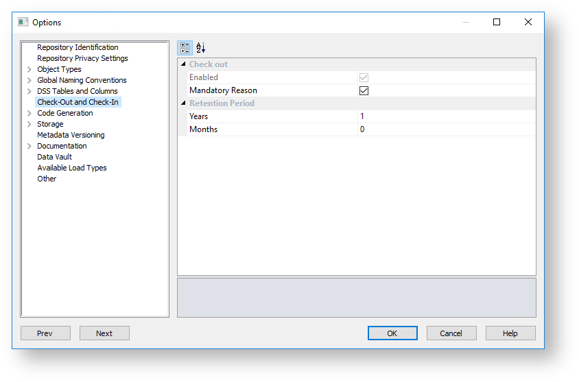
Task: Go to the Next options page
Action: point(104,333)
